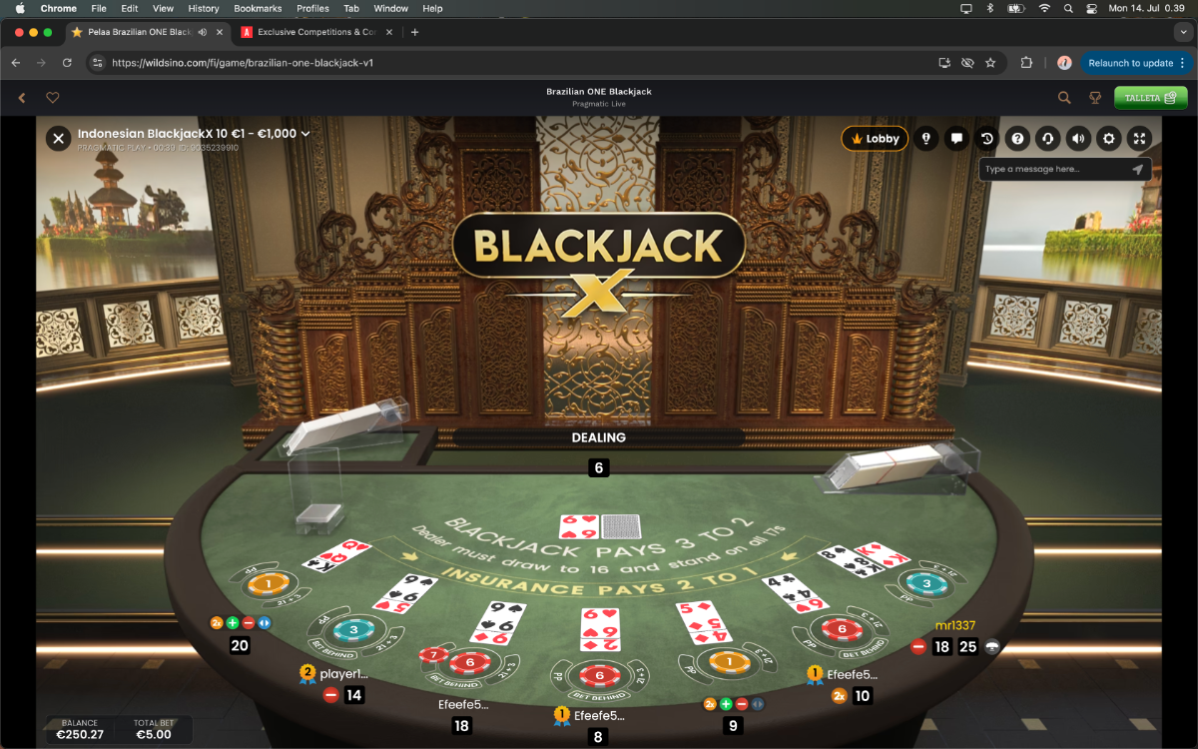
Task: Close the game with X button
Action: [59, 139]
